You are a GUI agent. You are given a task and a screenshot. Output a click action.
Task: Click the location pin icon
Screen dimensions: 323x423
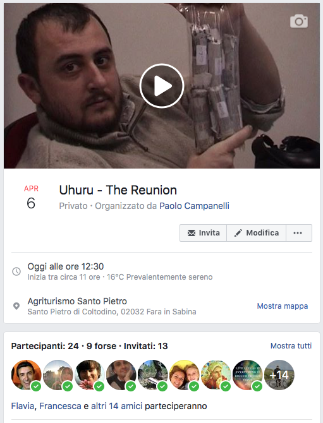pyautogui.click(x=16, y=306)
